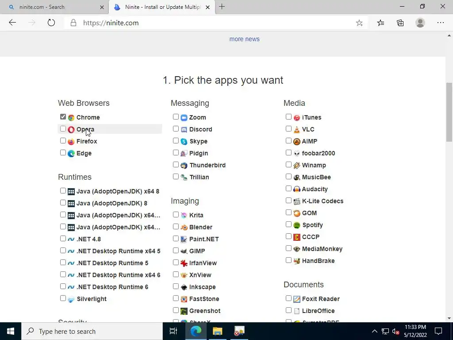Select the .NET 4.8 checkbox
This screenshot has width=453, height=340.
63,239
